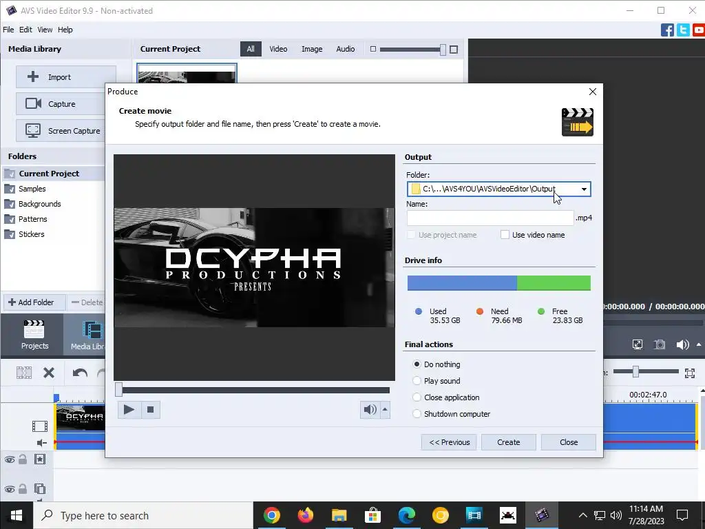Click the camera icon on Capture

pos(33,103)
